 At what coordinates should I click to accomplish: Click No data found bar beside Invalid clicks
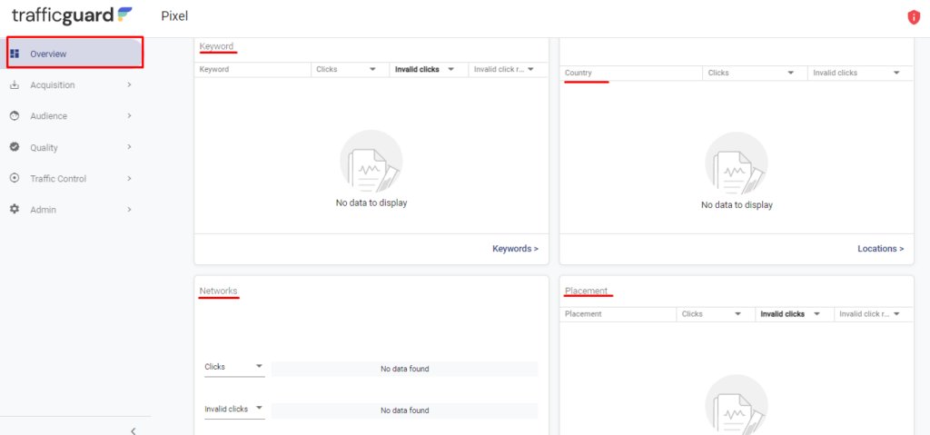[x=404, y=410]
